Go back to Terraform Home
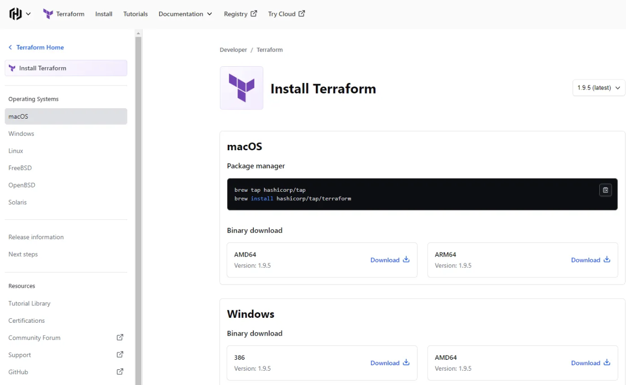 click(40, 47)
